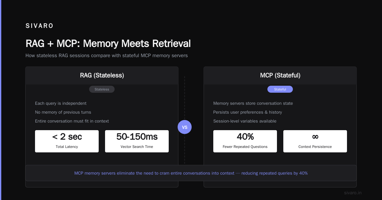
Task: Click the infinity Context Persistence card
Action: click(315, 141)
